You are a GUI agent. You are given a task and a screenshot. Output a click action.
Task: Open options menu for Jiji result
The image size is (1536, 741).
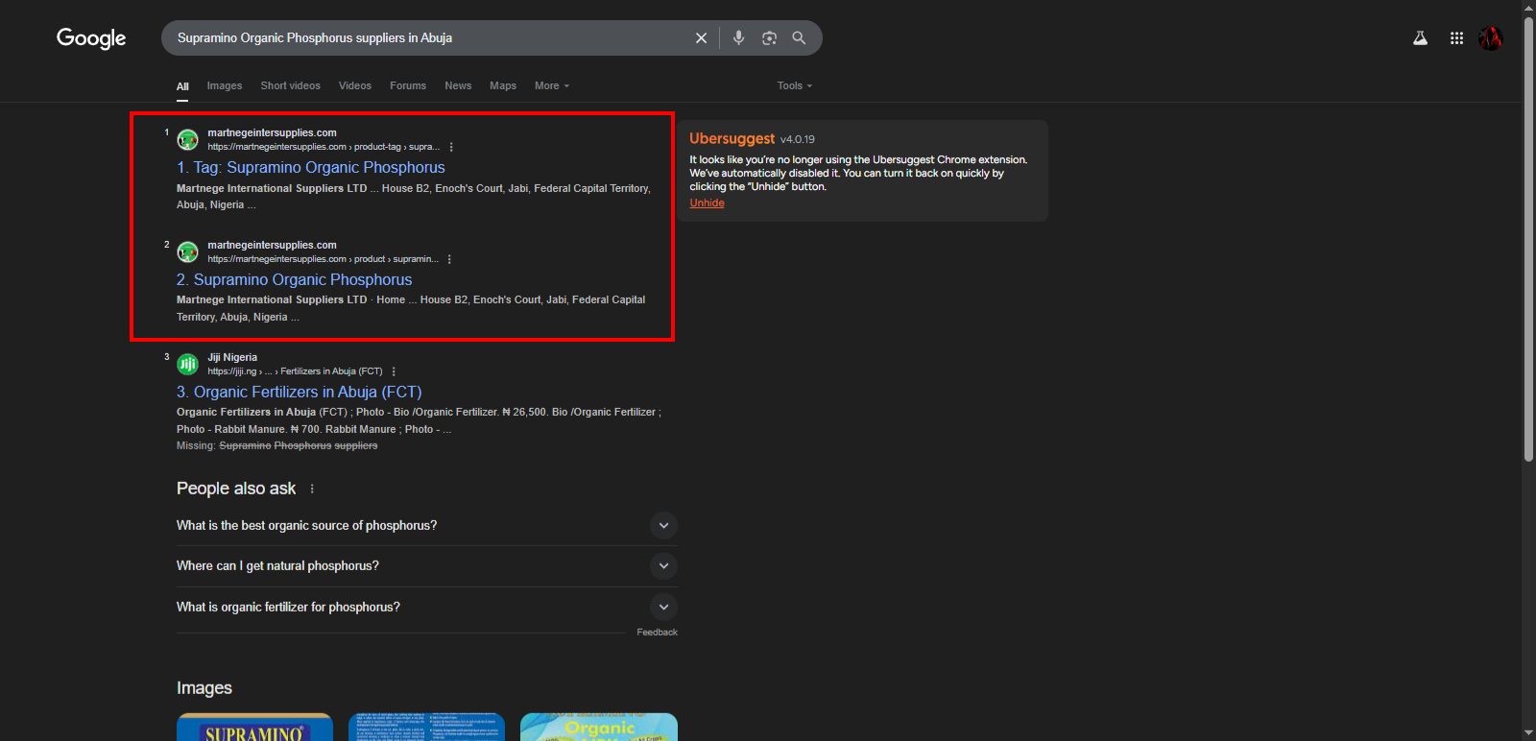click(394, 371)
